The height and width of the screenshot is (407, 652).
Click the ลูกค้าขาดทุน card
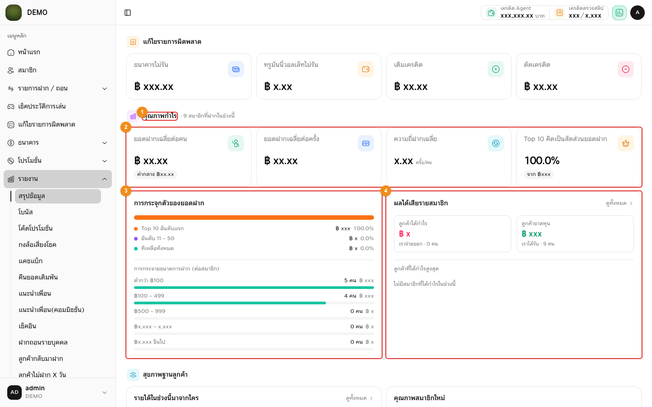pos(575,234)
